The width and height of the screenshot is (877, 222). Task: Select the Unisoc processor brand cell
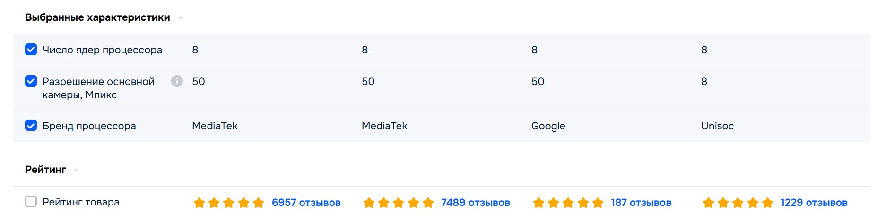pos(717,126)
